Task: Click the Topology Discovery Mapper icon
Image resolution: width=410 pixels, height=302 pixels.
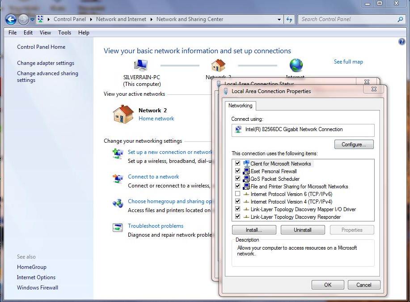Action: point(246,209)
